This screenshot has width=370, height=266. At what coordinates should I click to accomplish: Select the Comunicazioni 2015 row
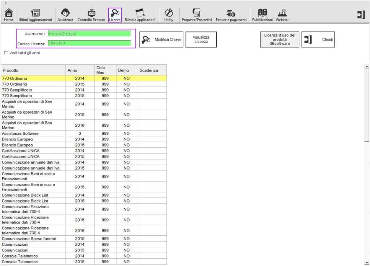tap(84, 250)
